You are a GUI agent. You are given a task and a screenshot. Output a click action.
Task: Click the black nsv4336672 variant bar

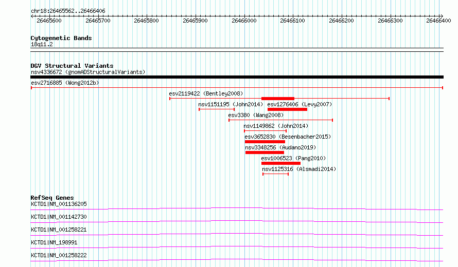click(x=237, y=77)
